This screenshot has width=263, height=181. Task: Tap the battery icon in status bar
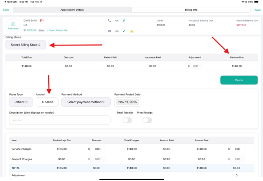click(256, 2)
